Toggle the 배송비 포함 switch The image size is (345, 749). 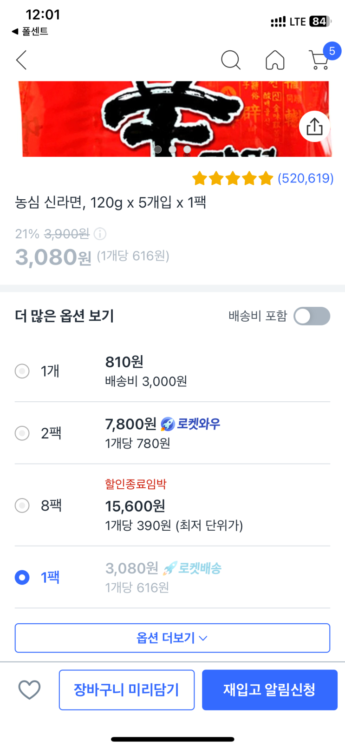(312, 316)
